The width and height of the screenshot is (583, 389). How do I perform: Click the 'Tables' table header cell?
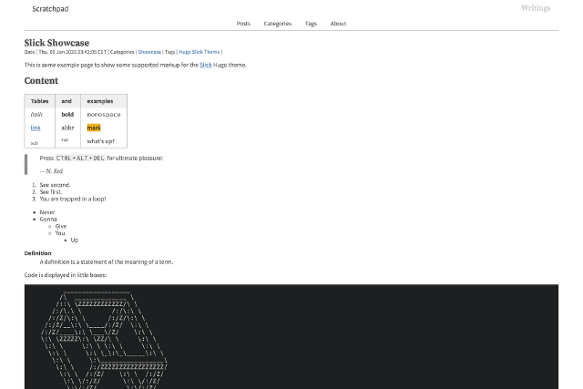pyautogui.click(x=40, y=101)
